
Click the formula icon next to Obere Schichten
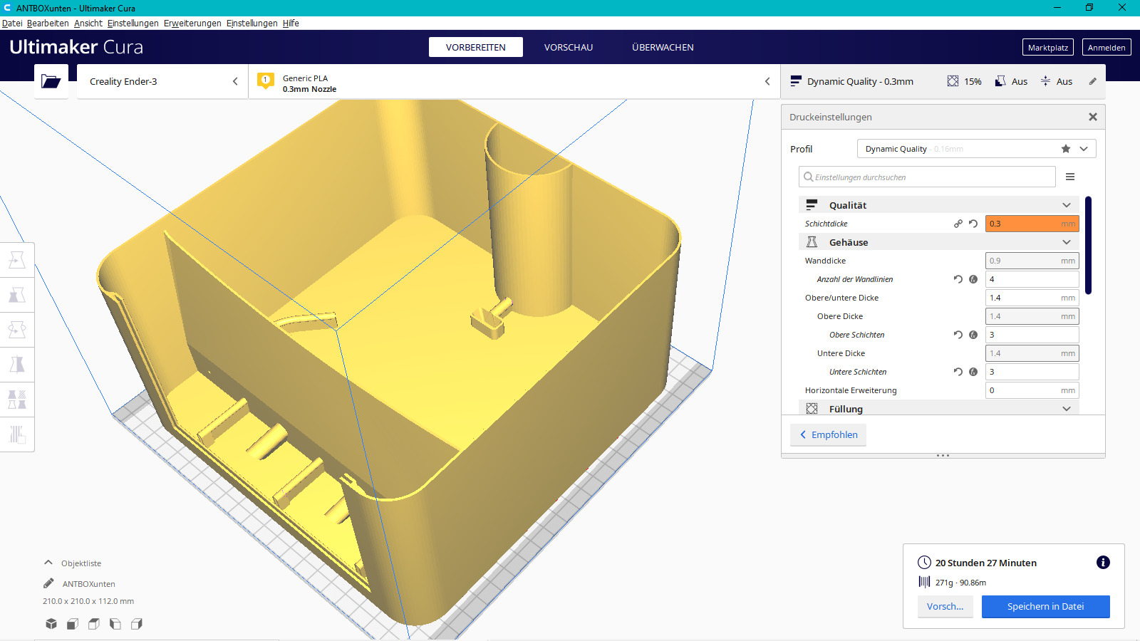pos(973,335)
